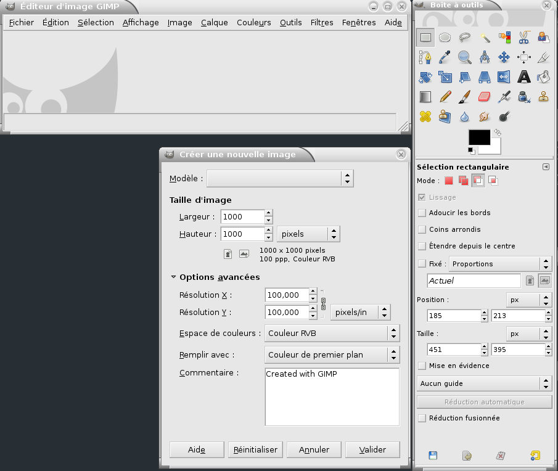Click the resolution chain link icon
This screenshot has width=558, height=471.
pos(322,304)
